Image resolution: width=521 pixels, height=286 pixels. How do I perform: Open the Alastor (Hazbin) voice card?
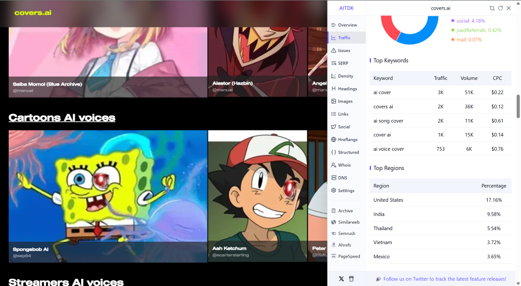[x=258, y=63]
